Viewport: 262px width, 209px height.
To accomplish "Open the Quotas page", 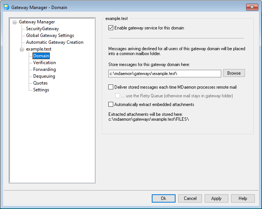I will point(40,83).
